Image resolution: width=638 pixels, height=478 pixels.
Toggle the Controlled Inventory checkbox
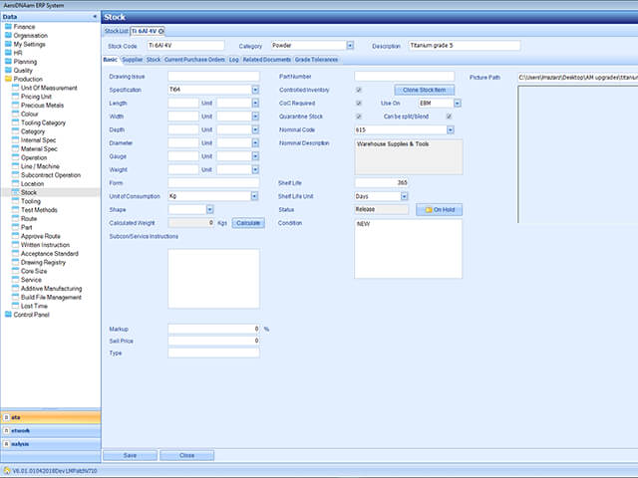click(359, 90)
